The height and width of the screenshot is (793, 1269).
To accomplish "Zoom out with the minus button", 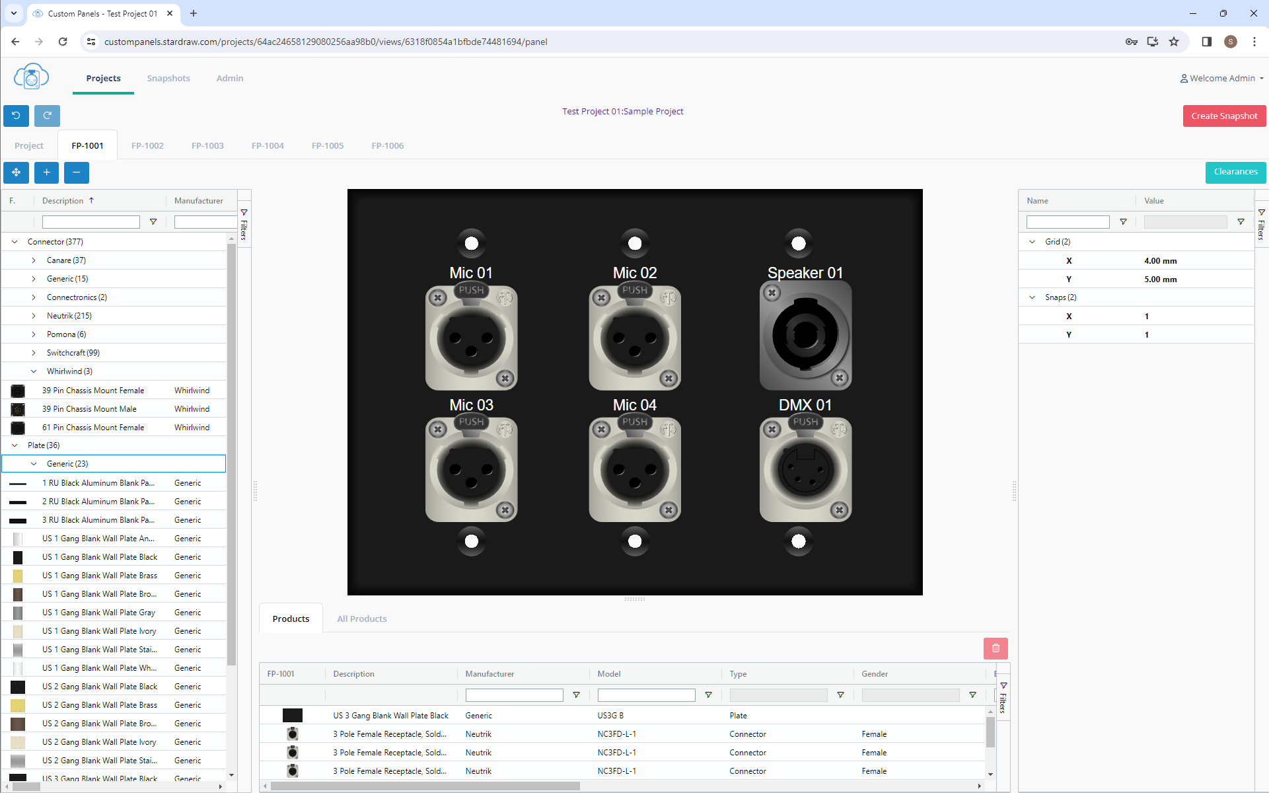I will [x=77, y=172].
